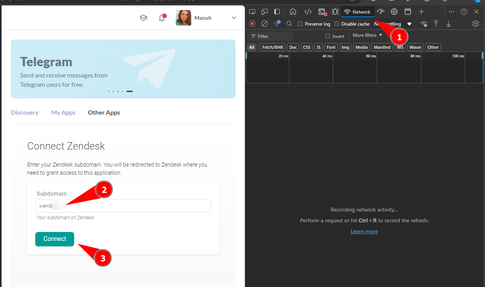Expand the More filters menu
The image size is (485, 287).
367,35
